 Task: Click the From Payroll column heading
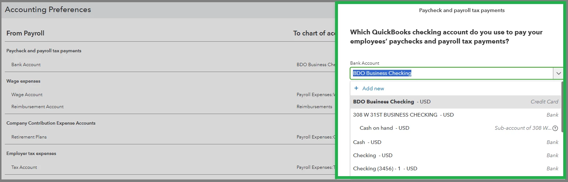click(25, 33)
